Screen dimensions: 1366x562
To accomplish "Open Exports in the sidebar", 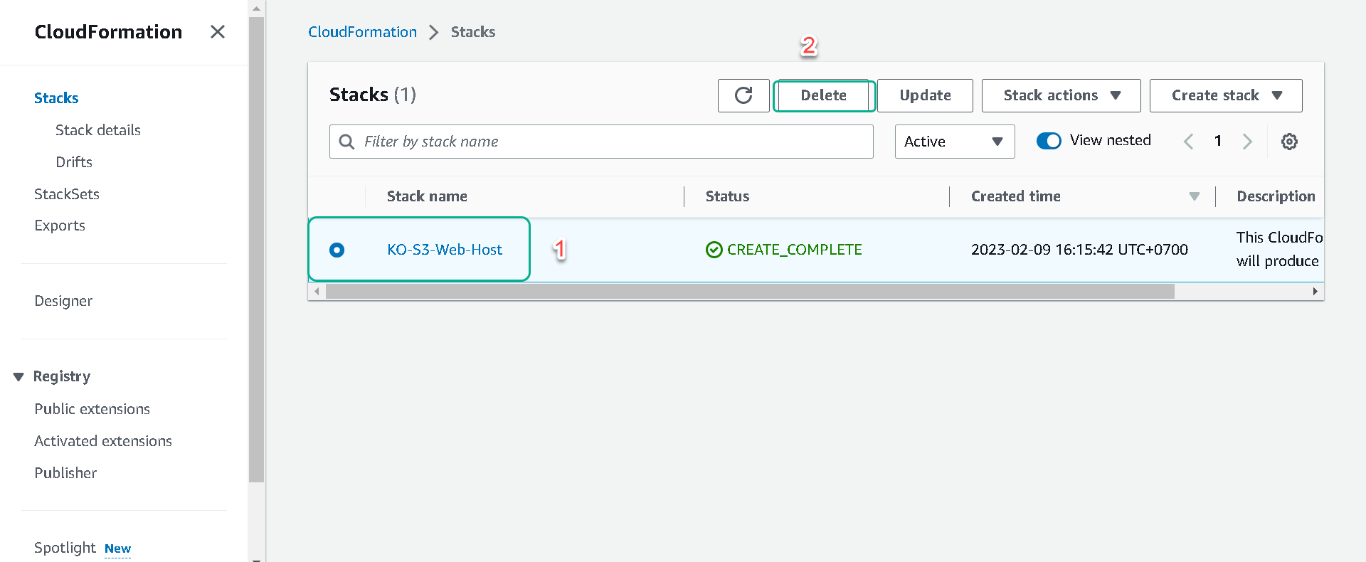I will (60, 226).
